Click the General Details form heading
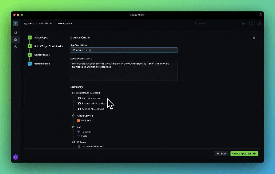This screenshot has width=275, height=174. (x=80, y=37)
